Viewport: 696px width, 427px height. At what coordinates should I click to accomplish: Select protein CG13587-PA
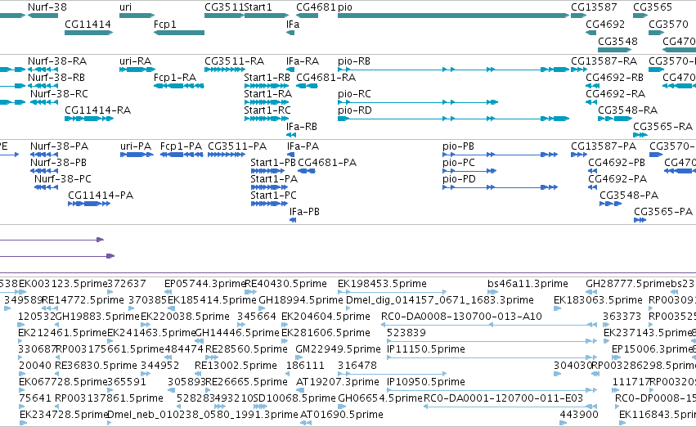[604, 146]
